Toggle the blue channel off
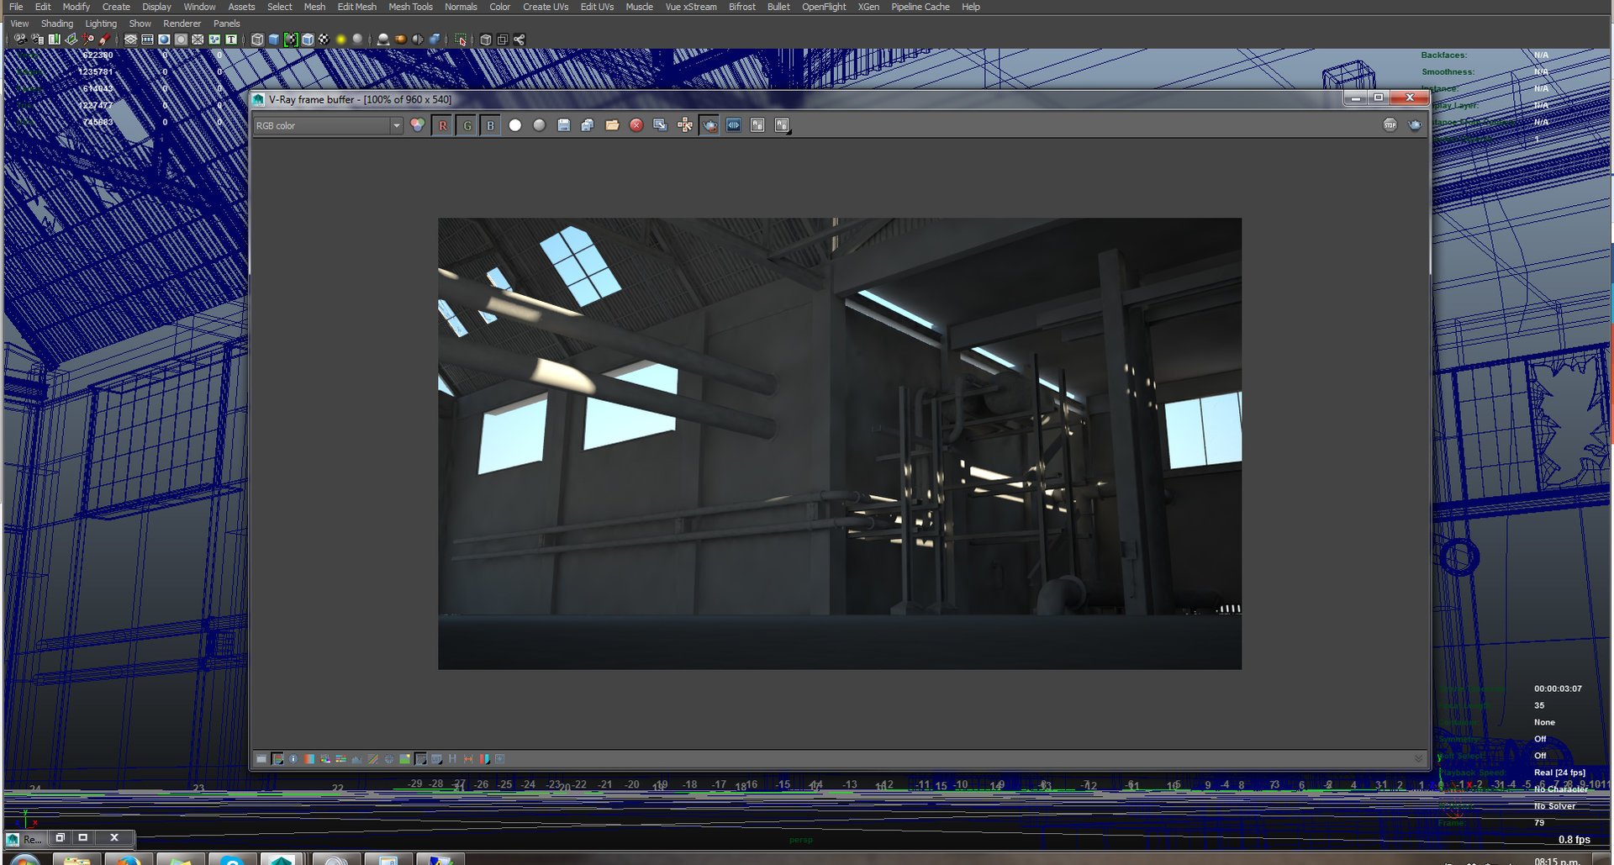Screen dimensions: 1614x865 490,125
